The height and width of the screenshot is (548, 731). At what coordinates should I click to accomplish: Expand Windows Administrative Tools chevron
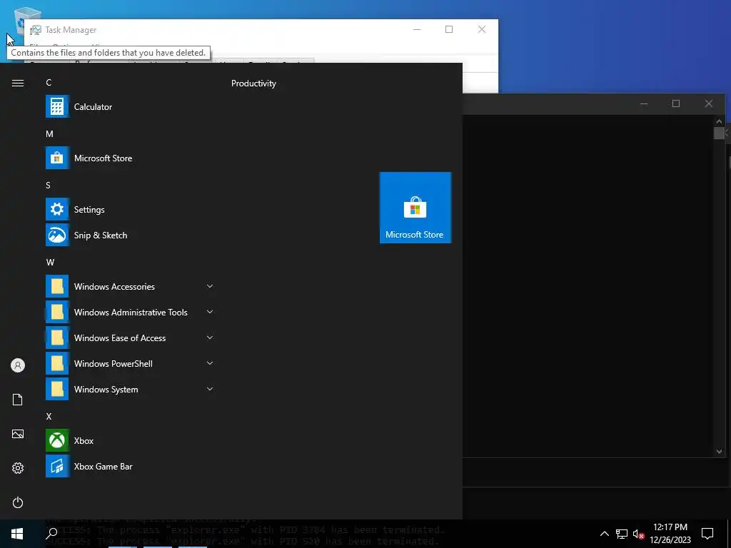[x=210, y=312]
